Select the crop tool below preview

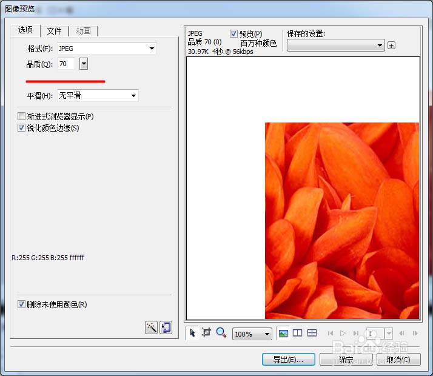pyautogui.click(x=206, y=333)
